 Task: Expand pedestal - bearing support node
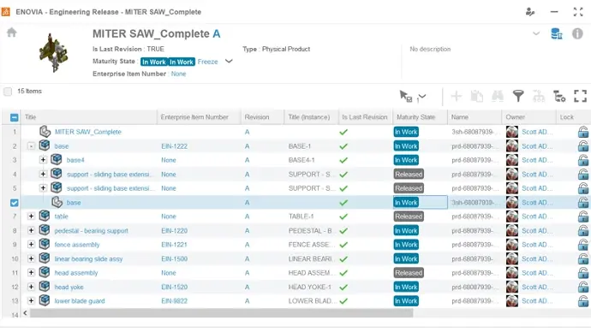(32, 230)
